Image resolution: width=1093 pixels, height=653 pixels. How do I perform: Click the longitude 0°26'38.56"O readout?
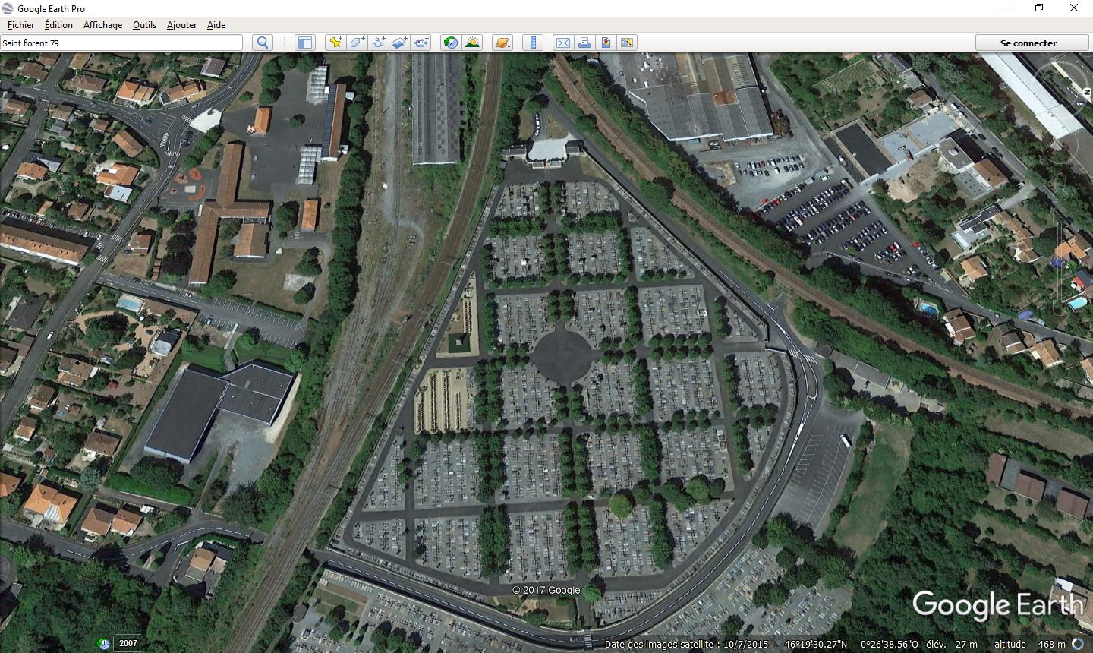[x=889, y=644]
